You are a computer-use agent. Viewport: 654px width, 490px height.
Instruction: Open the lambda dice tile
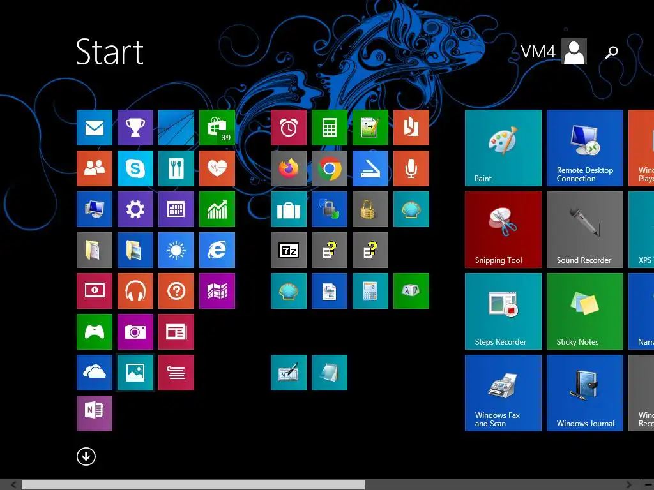point(411,291)
